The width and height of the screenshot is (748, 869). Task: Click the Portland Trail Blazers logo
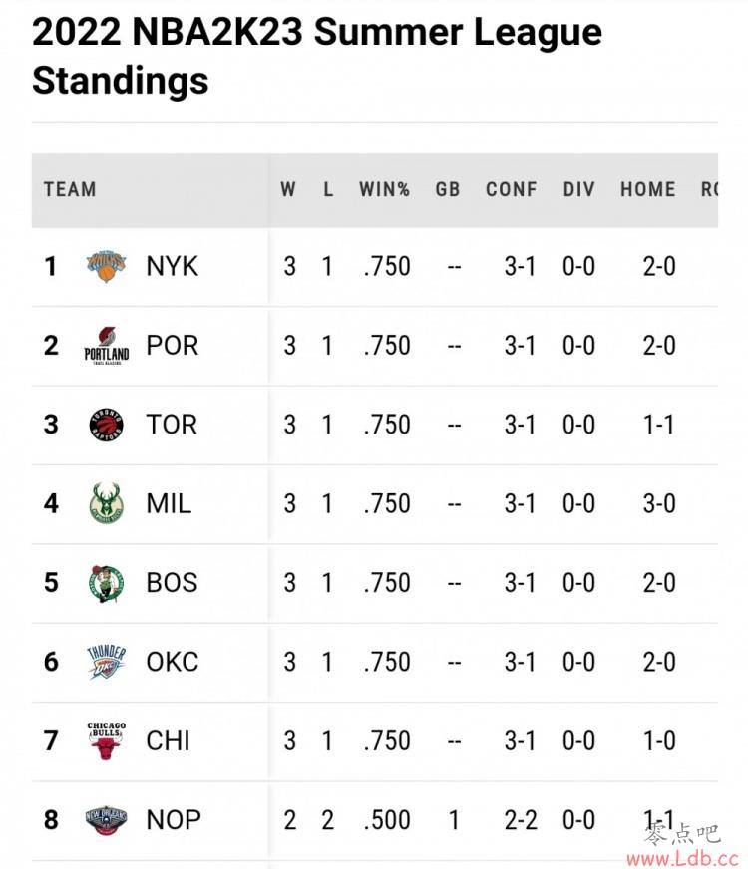(106, 346)
